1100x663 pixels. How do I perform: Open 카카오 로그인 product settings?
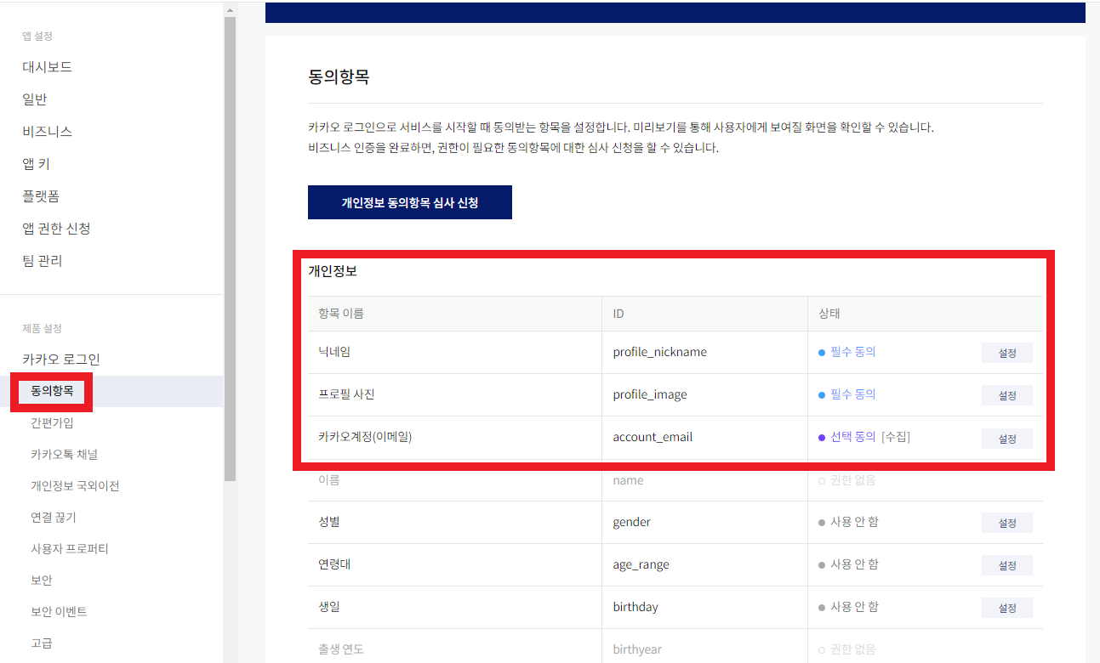(x=61, y=360)
